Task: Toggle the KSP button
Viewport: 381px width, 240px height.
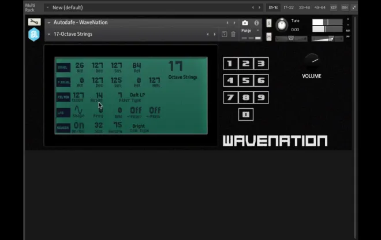Action: tap(334, 8)
